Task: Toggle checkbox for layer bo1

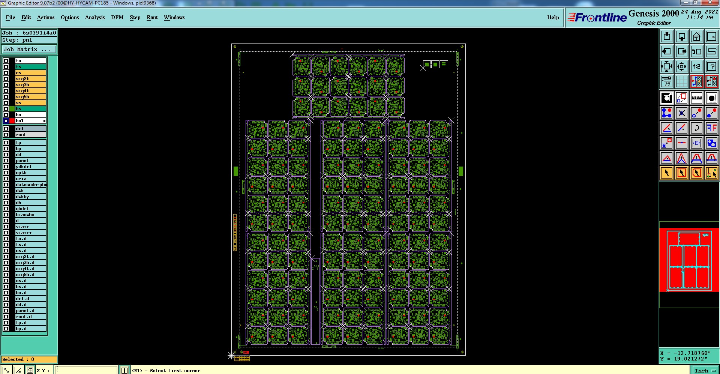Action: [x=6, y=121]
